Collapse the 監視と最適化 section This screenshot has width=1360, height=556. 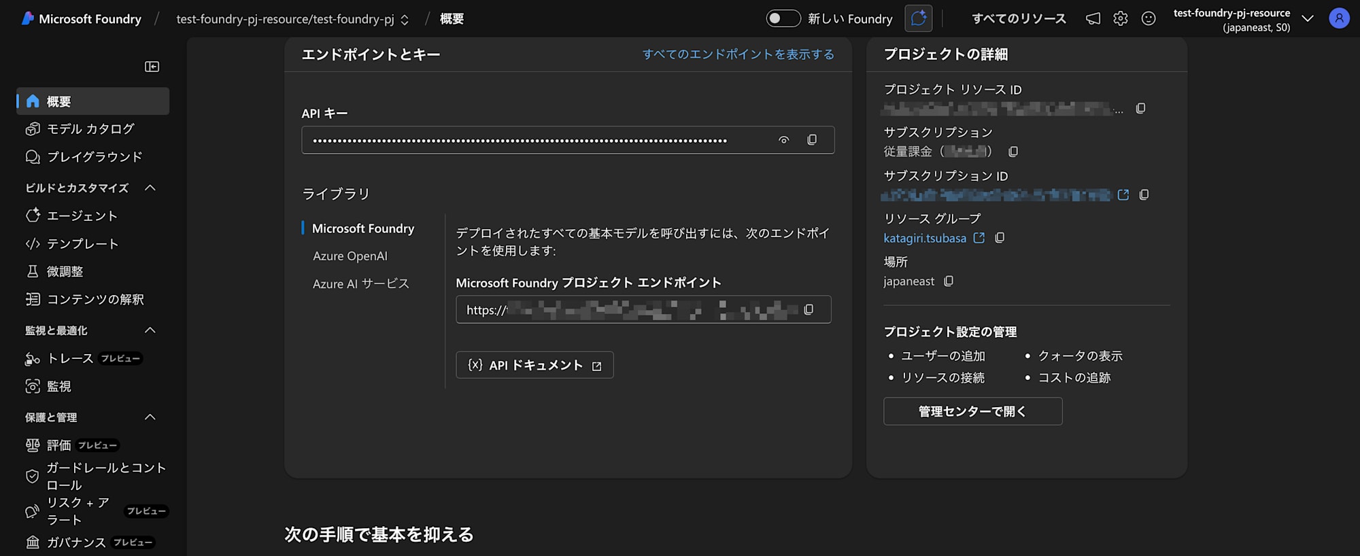click(x=150, y=331)
